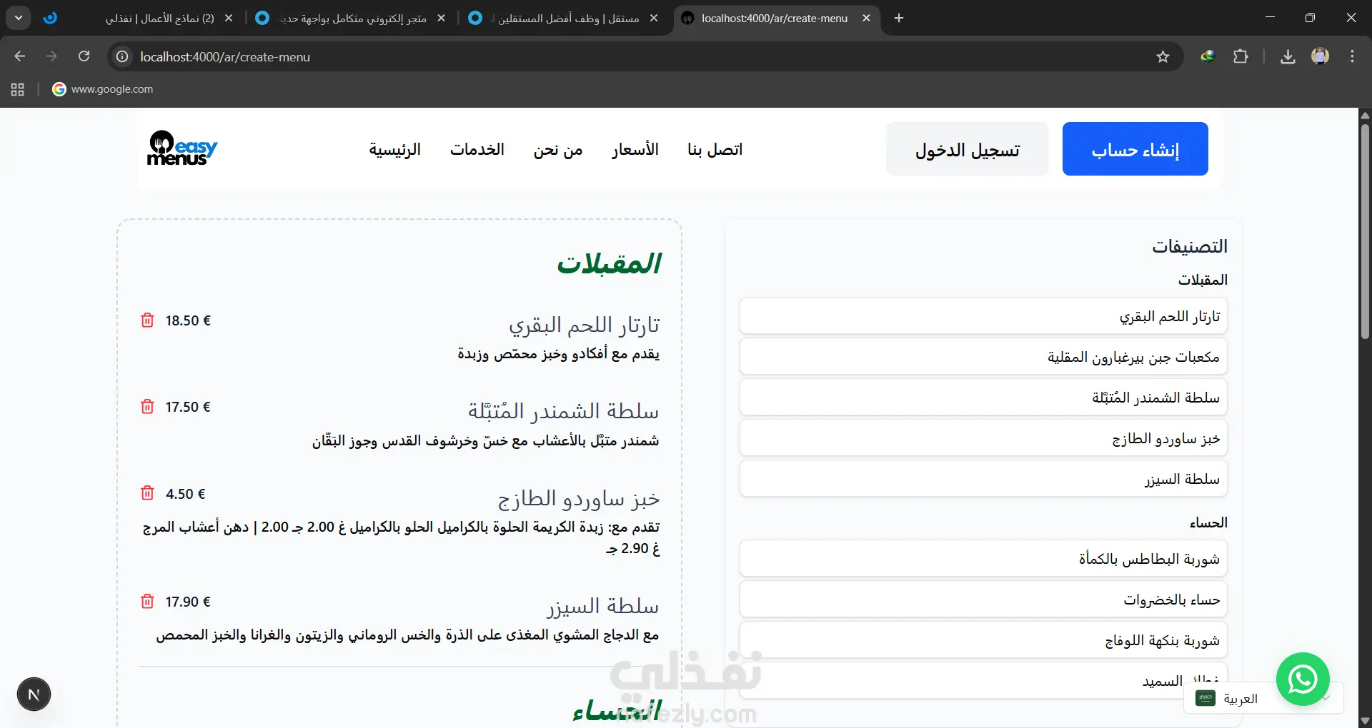
Task: Go forward in browser history
Action: pyautogui.click(x=51, y=56)
